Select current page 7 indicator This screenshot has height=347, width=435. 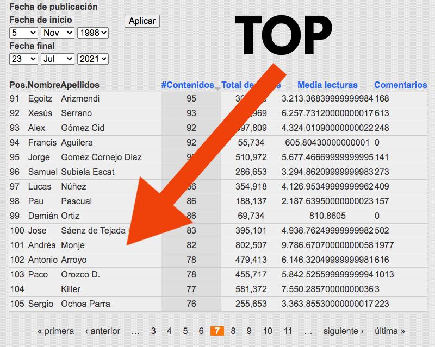[217, 331]
